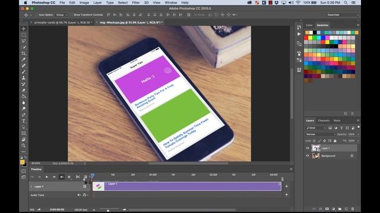The height and width of the screenshot is (213, 380).
Task: Go to next frame in timeline
Action: 54,177
